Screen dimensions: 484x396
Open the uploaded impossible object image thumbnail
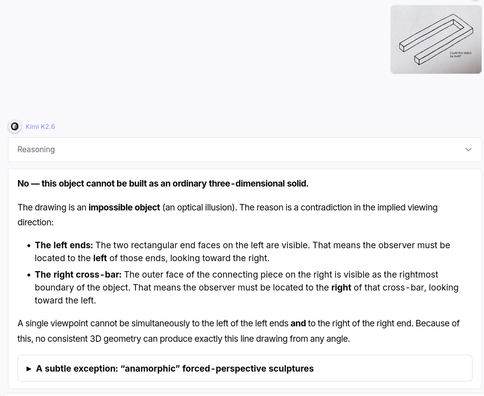point(436,39)
